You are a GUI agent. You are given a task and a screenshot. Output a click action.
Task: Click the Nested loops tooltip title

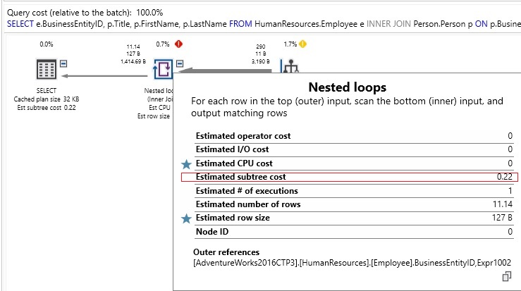click(348, 87)
